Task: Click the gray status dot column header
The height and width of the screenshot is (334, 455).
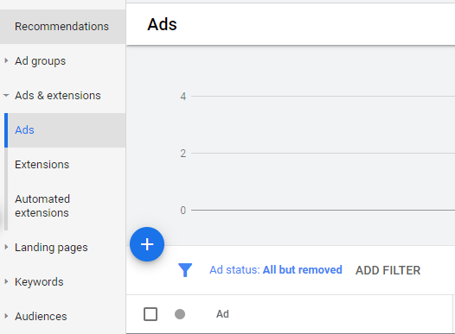Action: click(180, 314)
